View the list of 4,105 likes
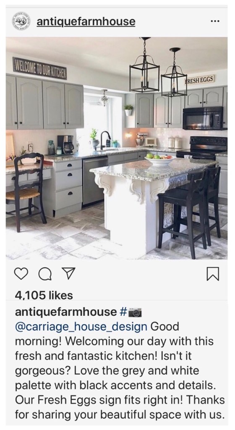235x430 pixels. point(44,295)
